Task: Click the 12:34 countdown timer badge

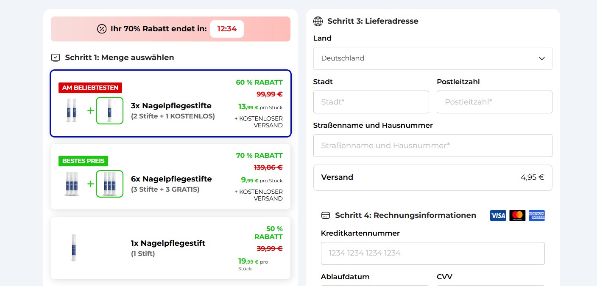Action: coord(227,29)
